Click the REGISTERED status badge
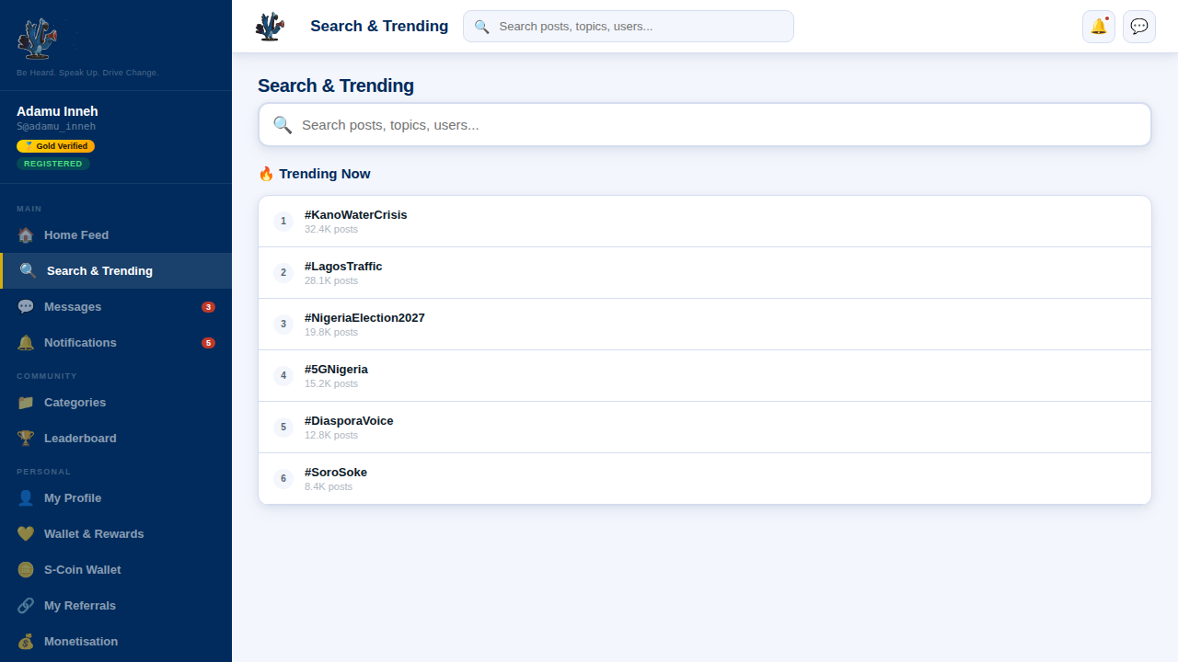 coord(53,164)
